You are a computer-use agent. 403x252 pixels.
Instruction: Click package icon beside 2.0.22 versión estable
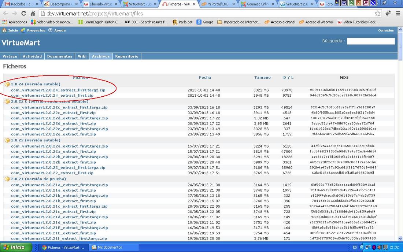click(7, 140)
